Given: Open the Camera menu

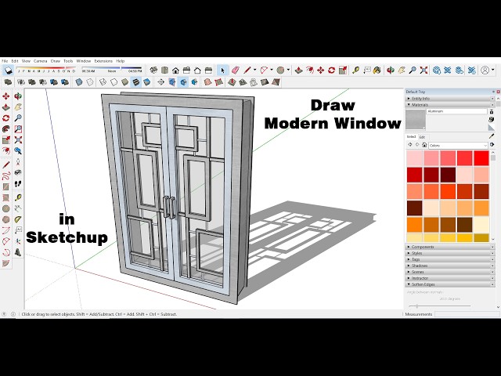Looking at the screenshot, I should (40, 61).
